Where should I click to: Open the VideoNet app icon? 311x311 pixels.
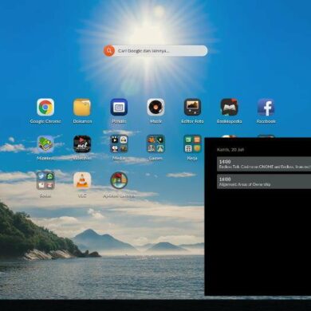click(82, 144)
